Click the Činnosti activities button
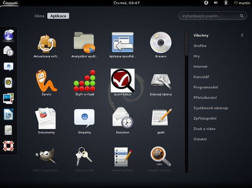The width and height of the screenshot is (252, 188). [10, 3]
